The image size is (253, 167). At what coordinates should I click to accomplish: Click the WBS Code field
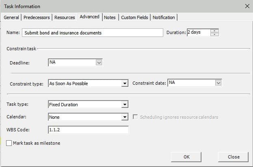click(89, 130)
